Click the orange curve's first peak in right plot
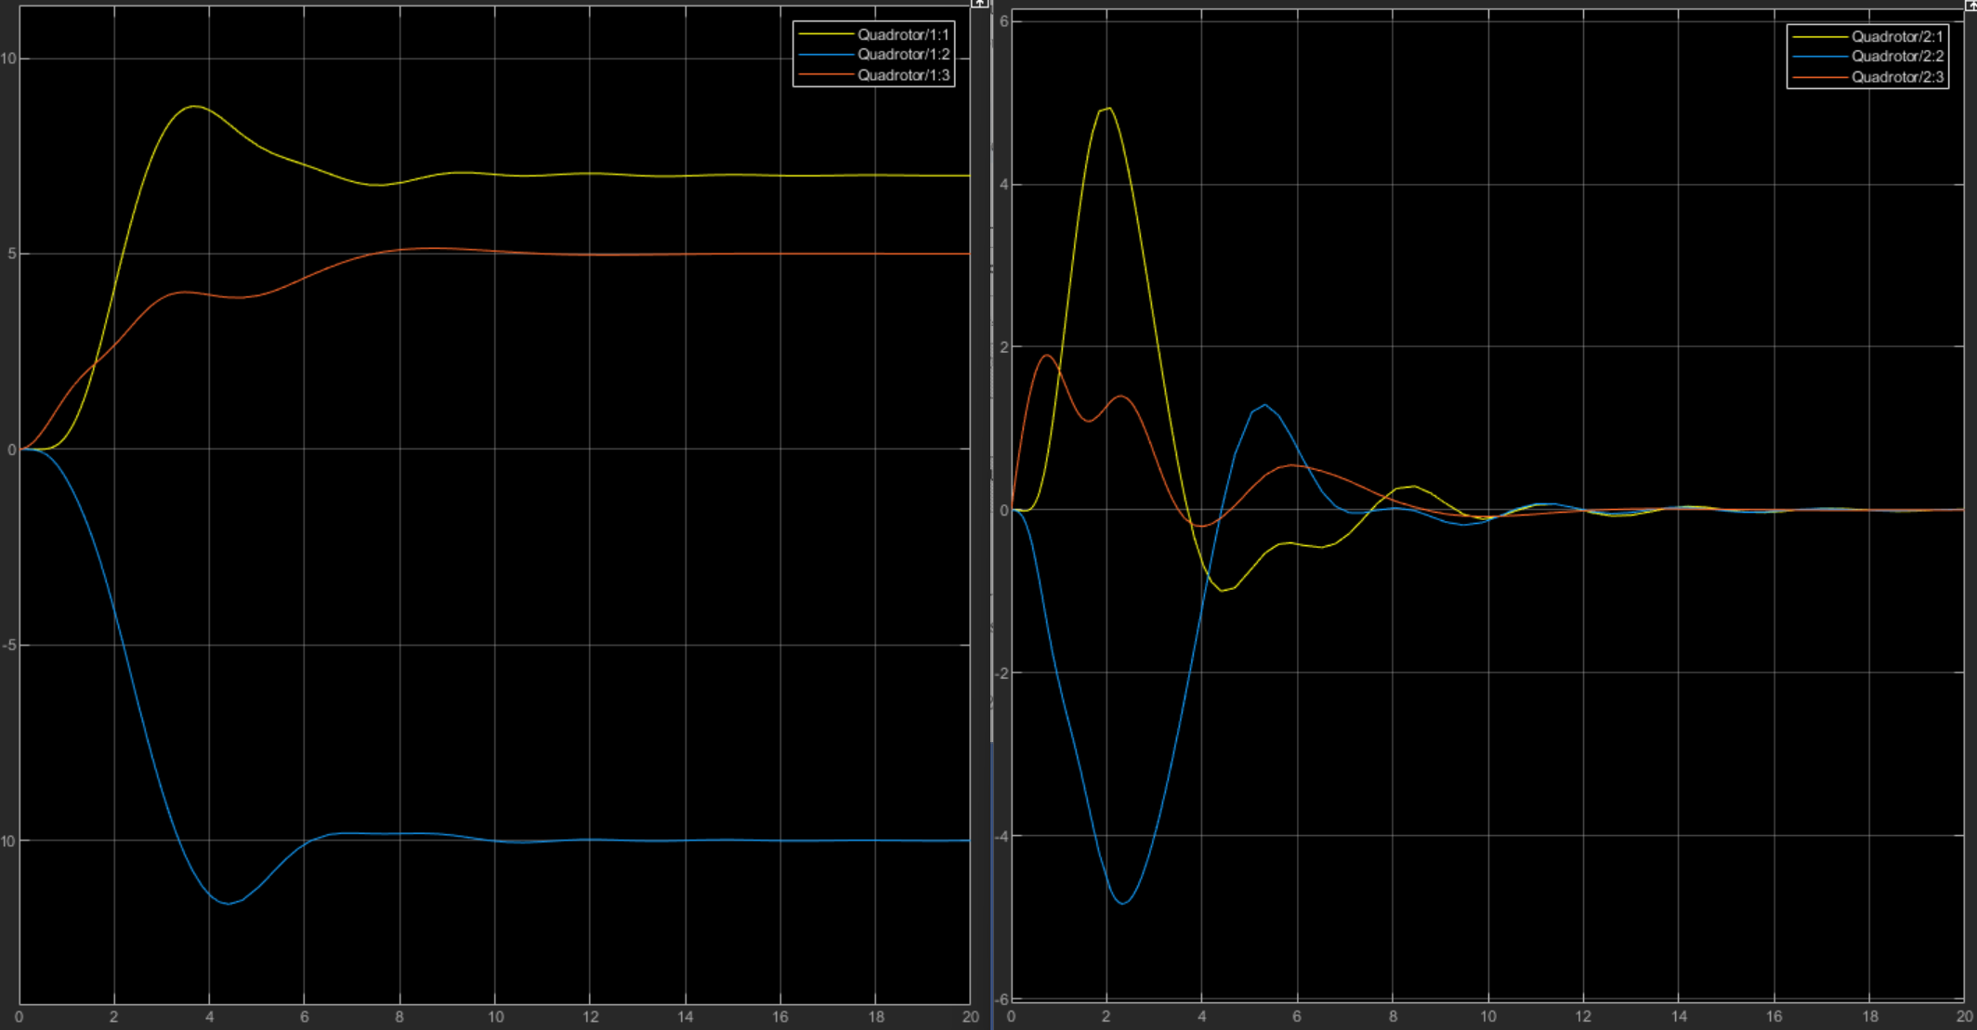 (x=1048, y=356)
